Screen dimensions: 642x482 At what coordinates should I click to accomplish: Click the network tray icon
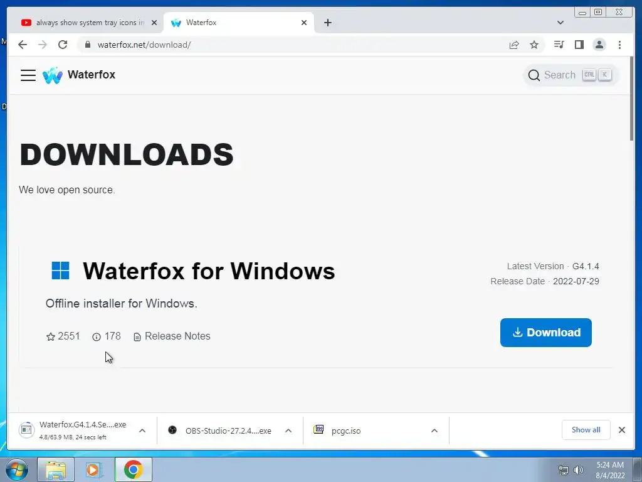[x=564, y=470]
